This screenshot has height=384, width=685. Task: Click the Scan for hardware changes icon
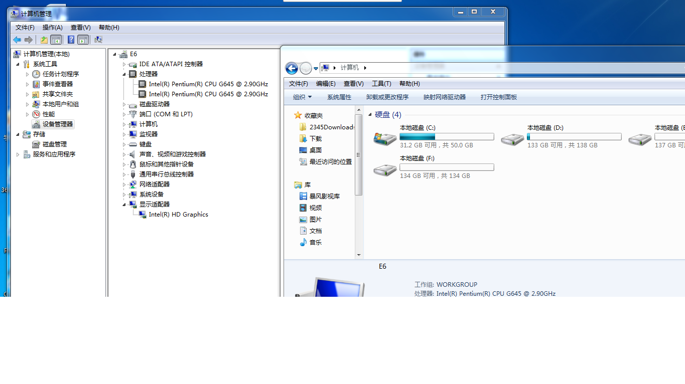(98, 40)
